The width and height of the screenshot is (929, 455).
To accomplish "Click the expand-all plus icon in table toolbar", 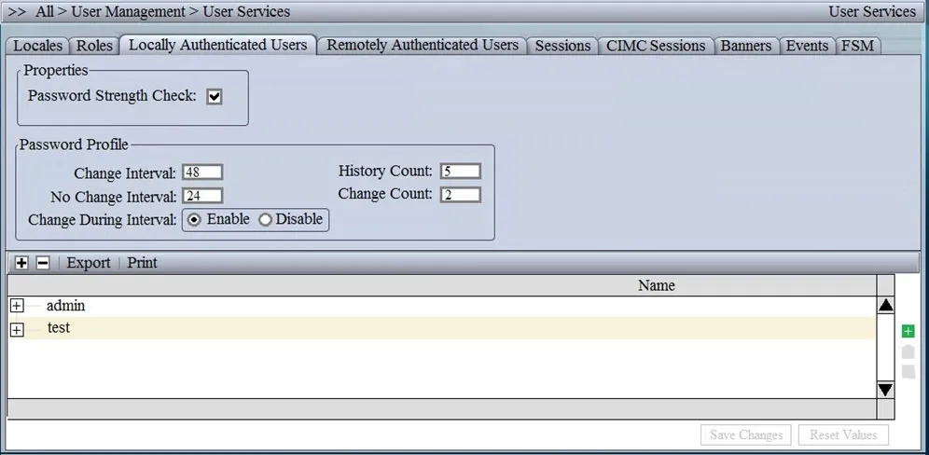I will 21,263.
